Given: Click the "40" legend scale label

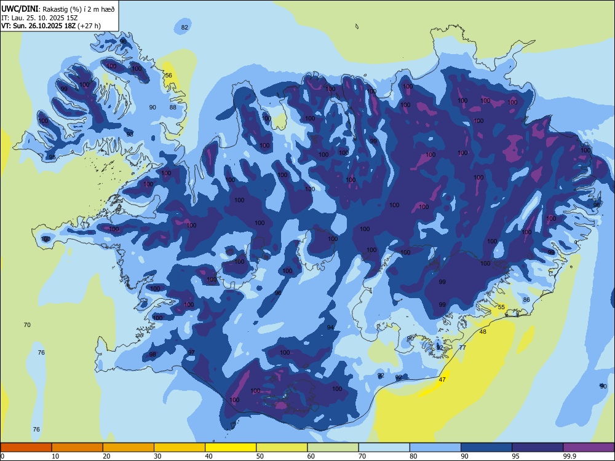Looking at the screenshot, I should click(x=209, y=456).
